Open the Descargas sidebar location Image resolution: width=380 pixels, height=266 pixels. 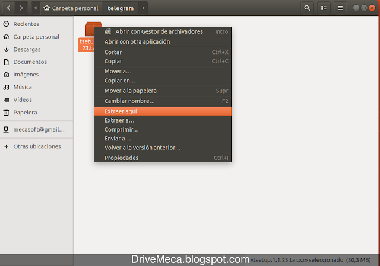point(37,49)
